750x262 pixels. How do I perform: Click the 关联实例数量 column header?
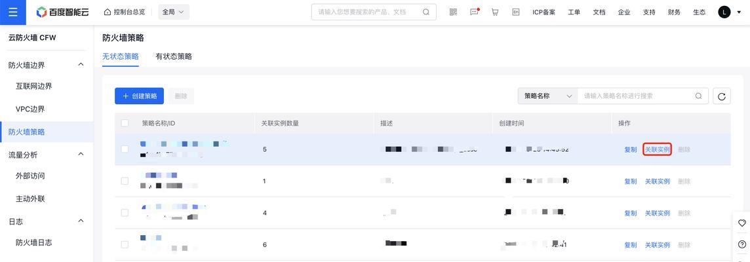click(x=280, y=123)
